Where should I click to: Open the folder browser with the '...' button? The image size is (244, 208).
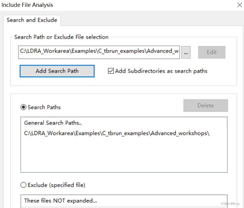pos(186,52)
